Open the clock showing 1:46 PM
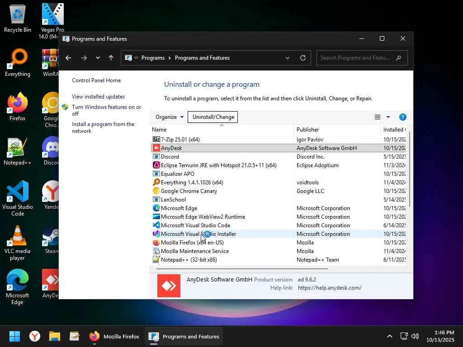The height and width of the screenshot is (347, 463). [440, 336]
